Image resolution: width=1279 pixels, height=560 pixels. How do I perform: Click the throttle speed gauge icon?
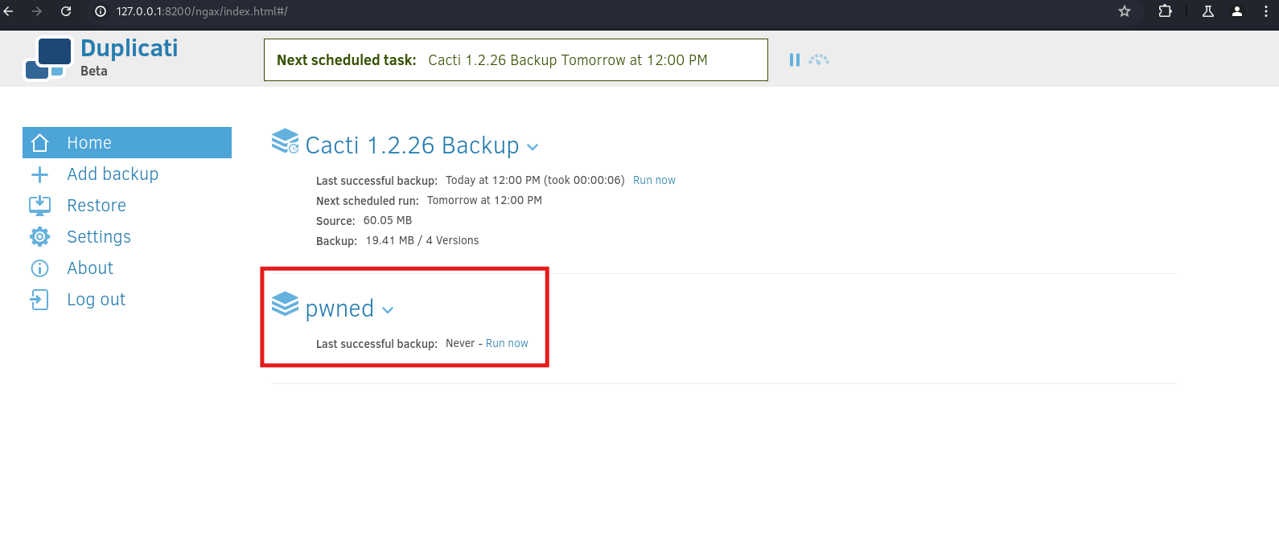[819, 60]
